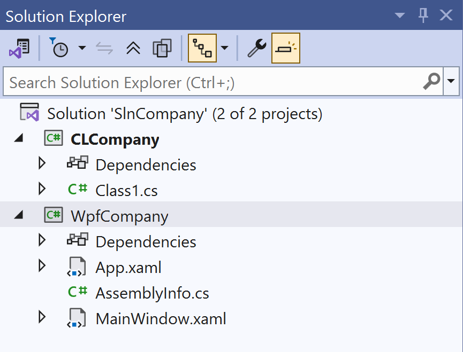The width and height of the screenshot is (463, 352).
Task: Open the search options dropdown arrow
Action: click(452, 82)
